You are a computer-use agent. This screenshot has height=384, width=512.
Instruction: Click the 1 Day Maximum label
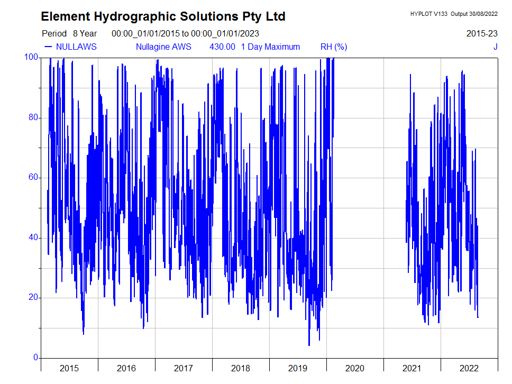tap(270, 47)
